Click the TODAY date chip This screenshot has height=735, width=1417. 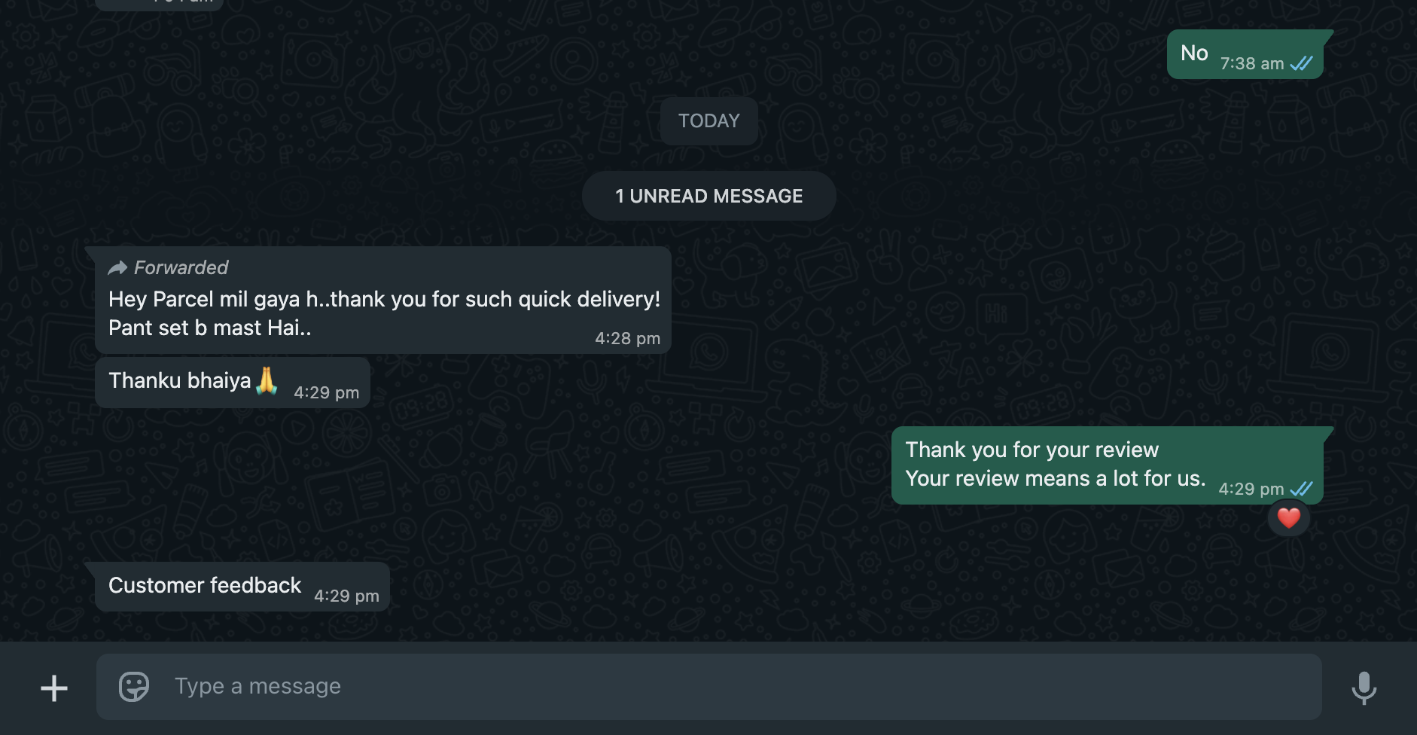[x=708, y=121]
